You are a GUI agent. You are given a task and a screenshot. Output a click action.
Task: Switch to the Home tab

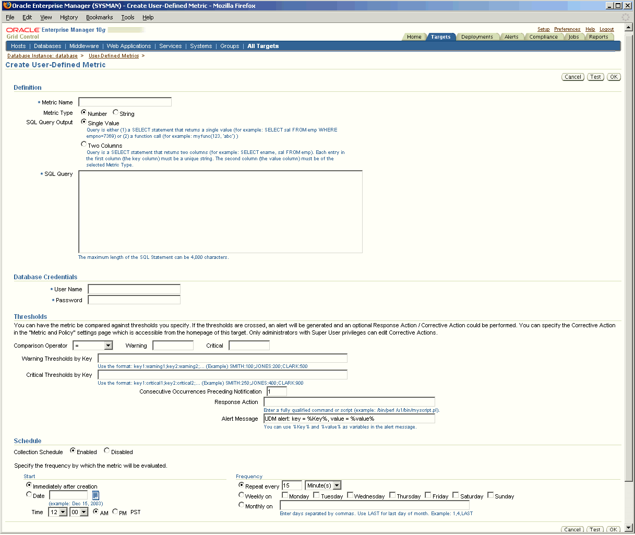point(414,37)
